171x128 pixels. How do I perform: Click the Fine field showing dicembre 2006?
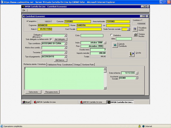tap(92, 46)
